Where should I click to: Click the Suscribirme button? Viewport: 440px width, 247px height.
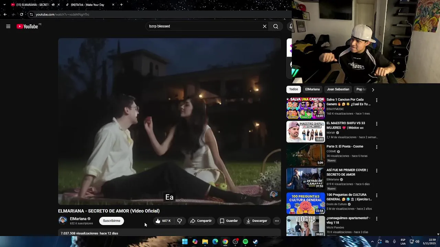point(112,221)
